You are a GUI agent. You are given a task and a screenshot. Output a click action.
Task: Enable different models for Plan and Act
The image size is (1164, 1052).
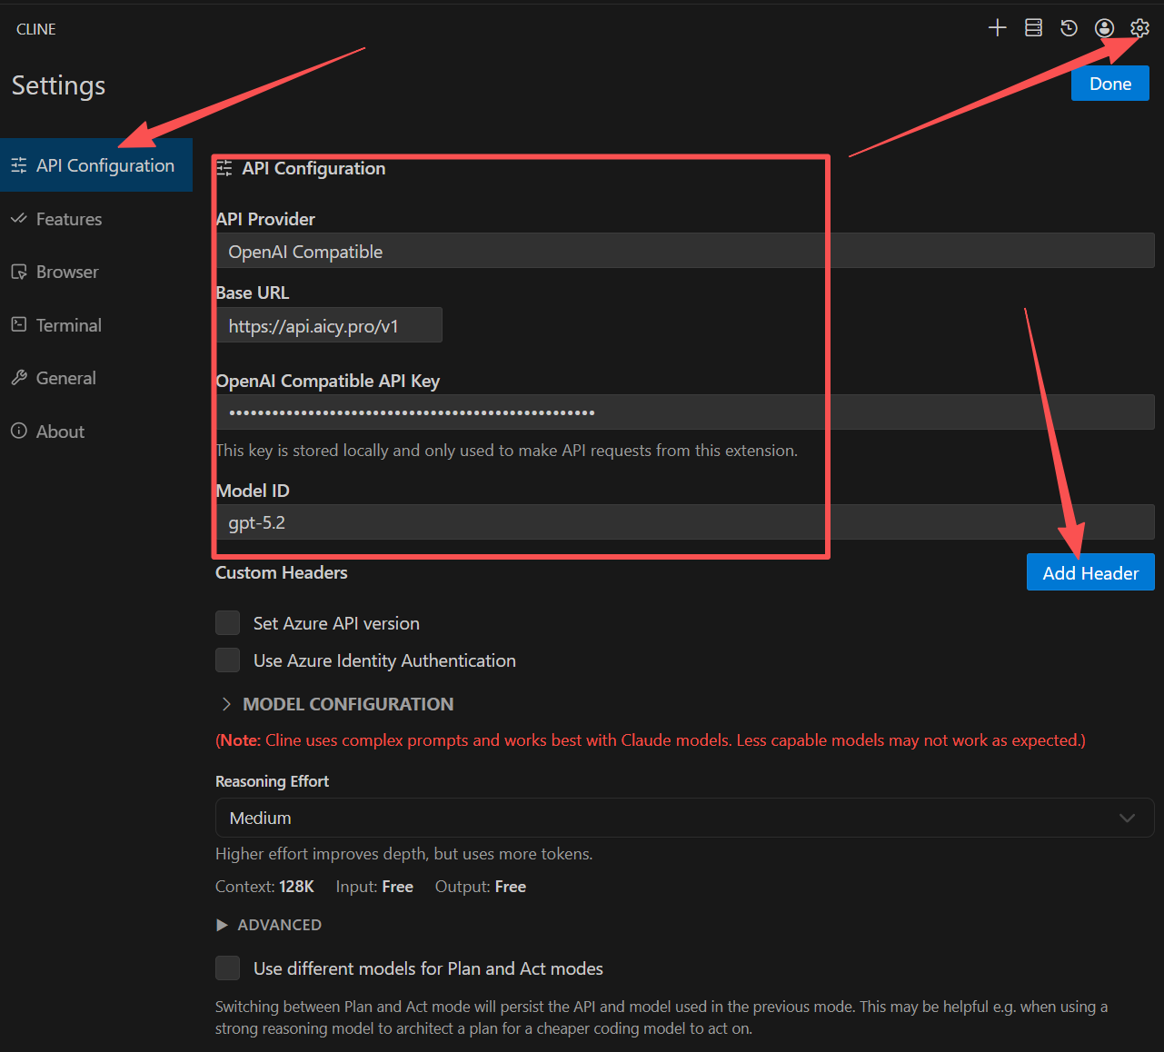227,968
